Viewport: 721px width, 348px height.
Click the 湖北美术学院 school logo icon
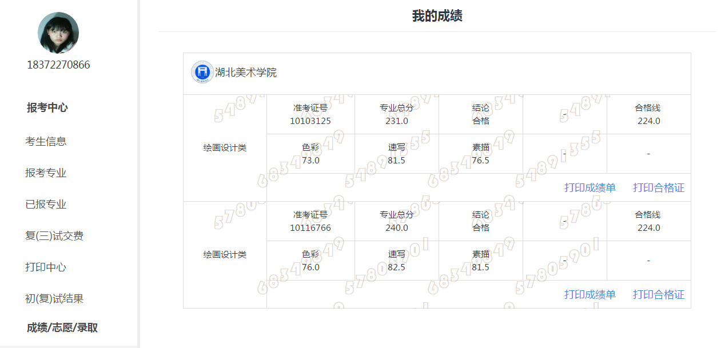point(201,72)
